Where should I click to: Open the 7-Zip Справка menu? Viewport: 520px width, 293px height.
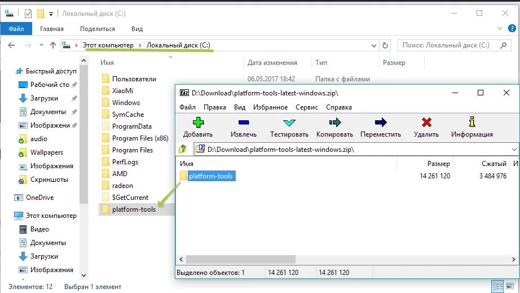(338, 107)
